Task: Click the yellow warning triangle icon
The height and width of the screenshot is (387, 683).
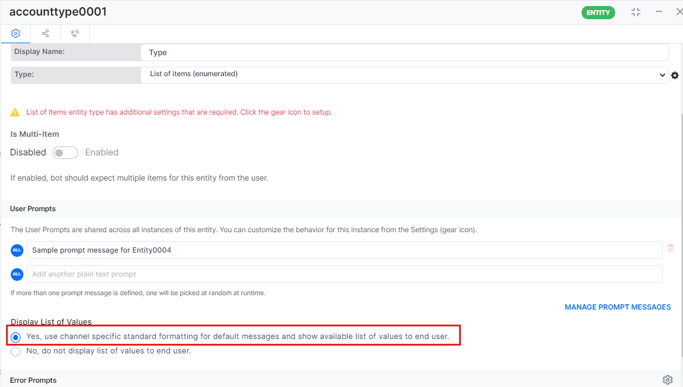Action: click(15, 112)
